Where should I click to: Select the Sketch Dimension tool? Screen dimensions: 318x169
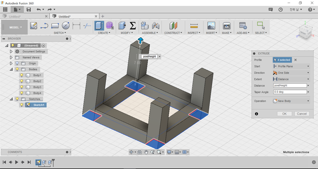click(76, 26)
